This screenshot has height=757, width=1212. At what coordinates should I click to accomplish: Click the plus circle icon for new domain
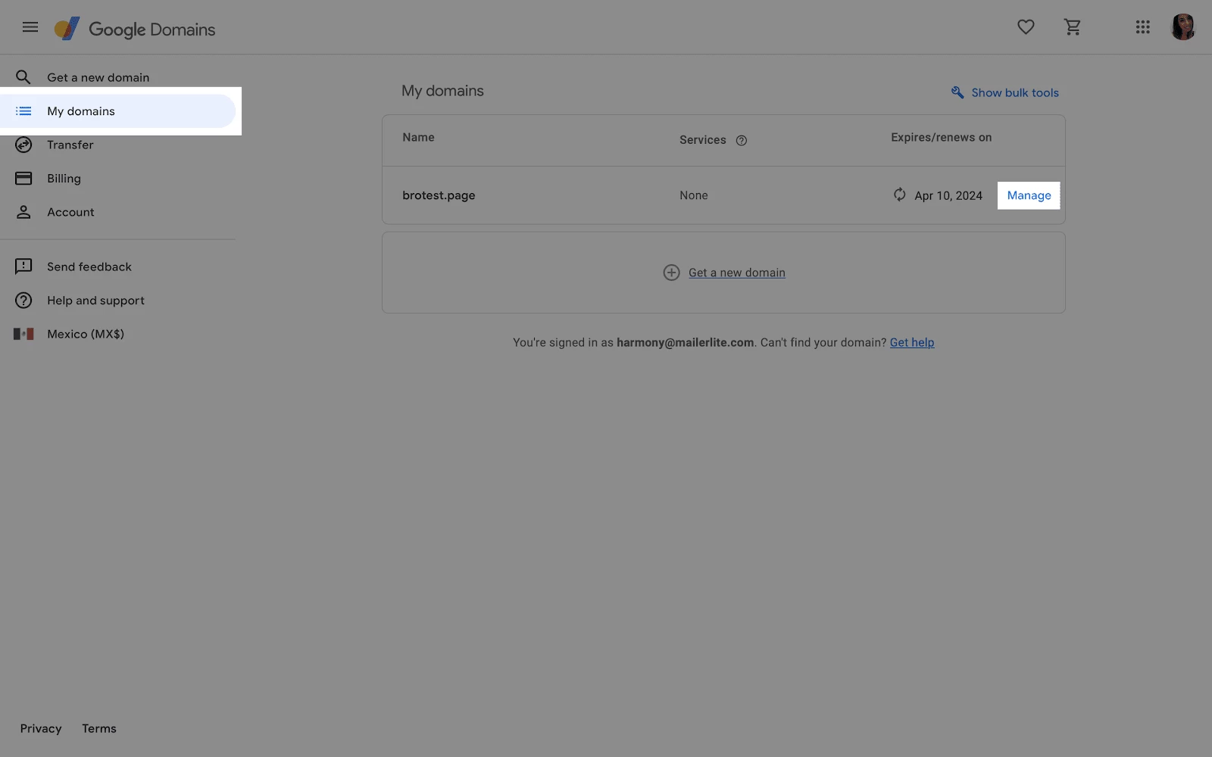pos(671,273)
